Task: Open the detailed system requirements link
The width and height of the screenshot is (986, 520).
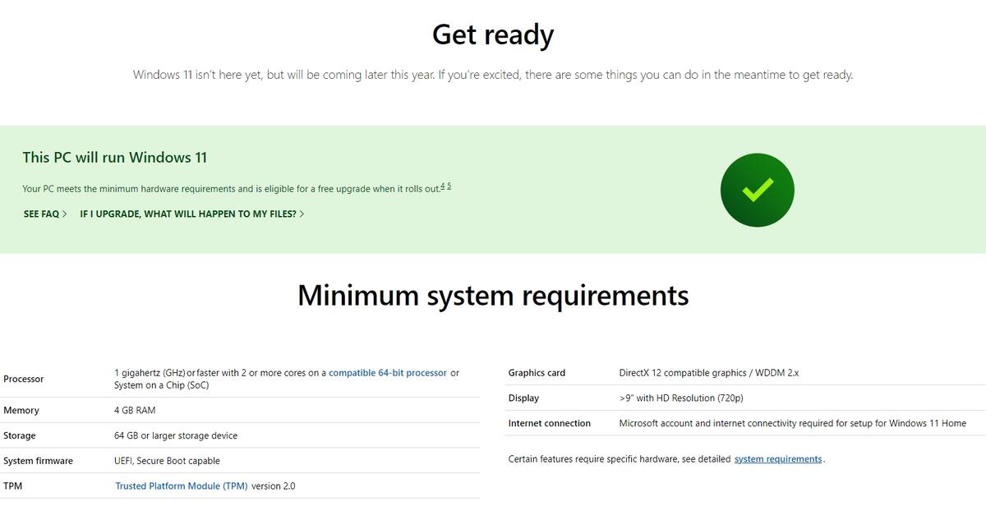Action: coord(778,459)
